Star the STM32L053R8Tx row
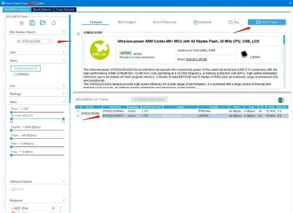 [x=78, y=116]
